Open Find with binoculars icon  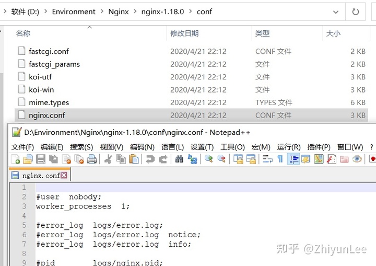click(179, 159)
